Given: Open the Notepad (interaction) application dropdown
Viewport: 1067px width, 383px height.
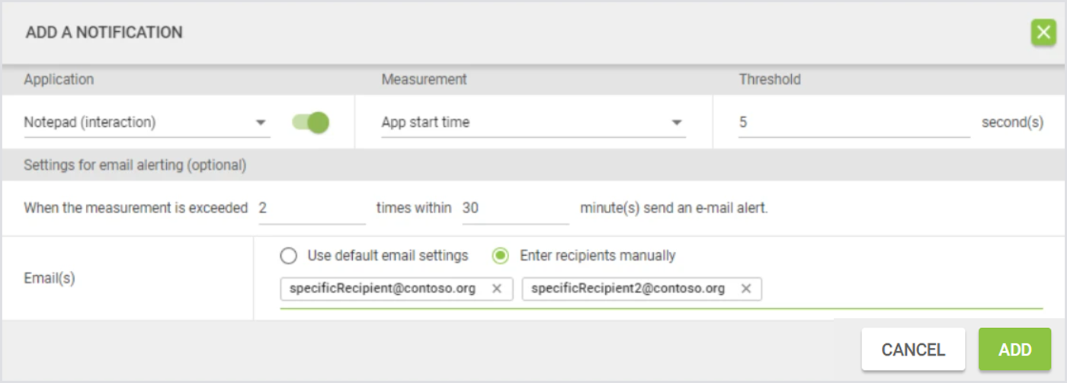Looking at the screenshot, I should (137, 123).
